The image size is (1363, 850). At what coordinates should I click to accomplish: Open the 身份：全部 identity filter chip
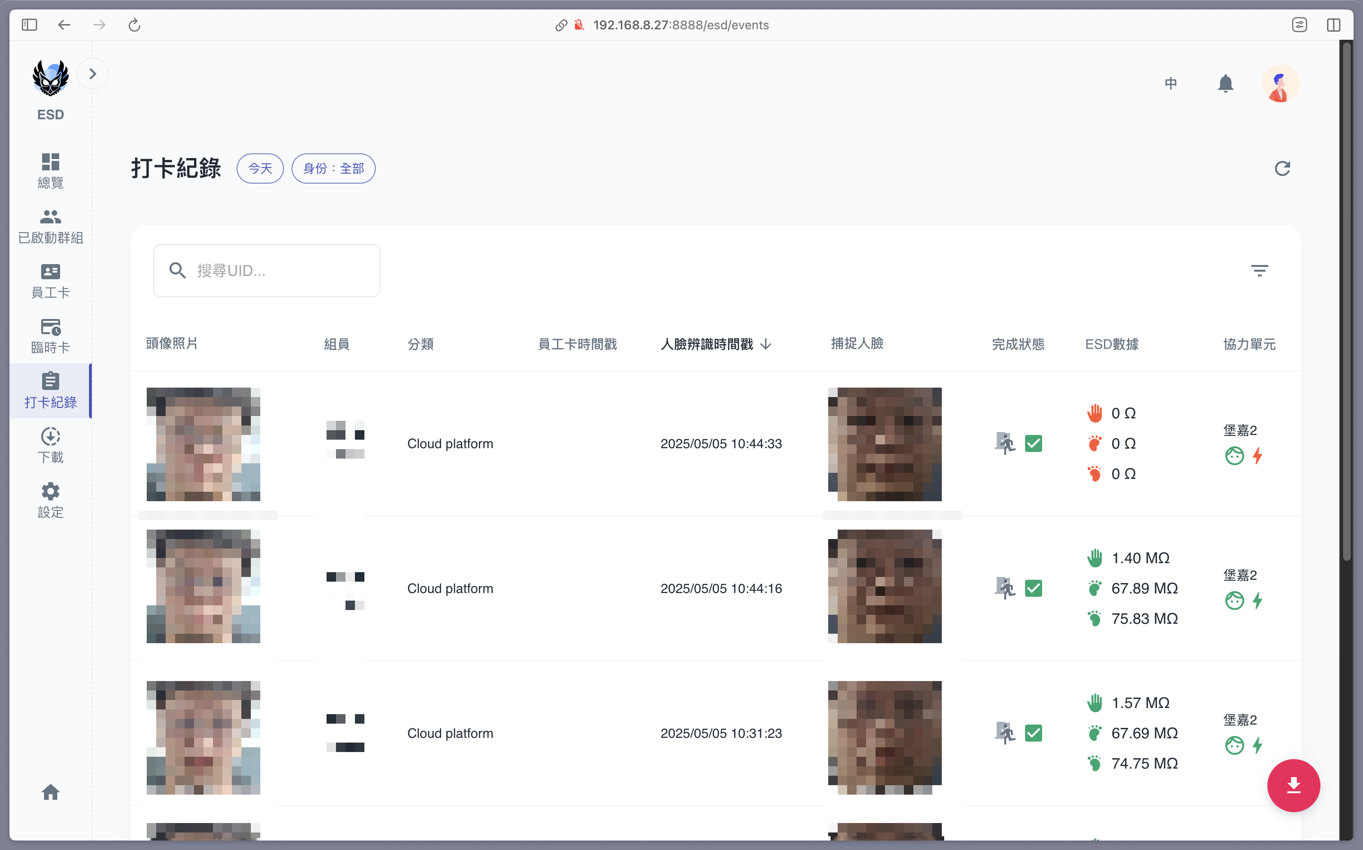tap(333, 168)
